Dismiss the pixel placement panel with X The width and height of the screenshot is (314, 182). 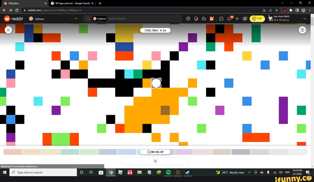(155, 161)
